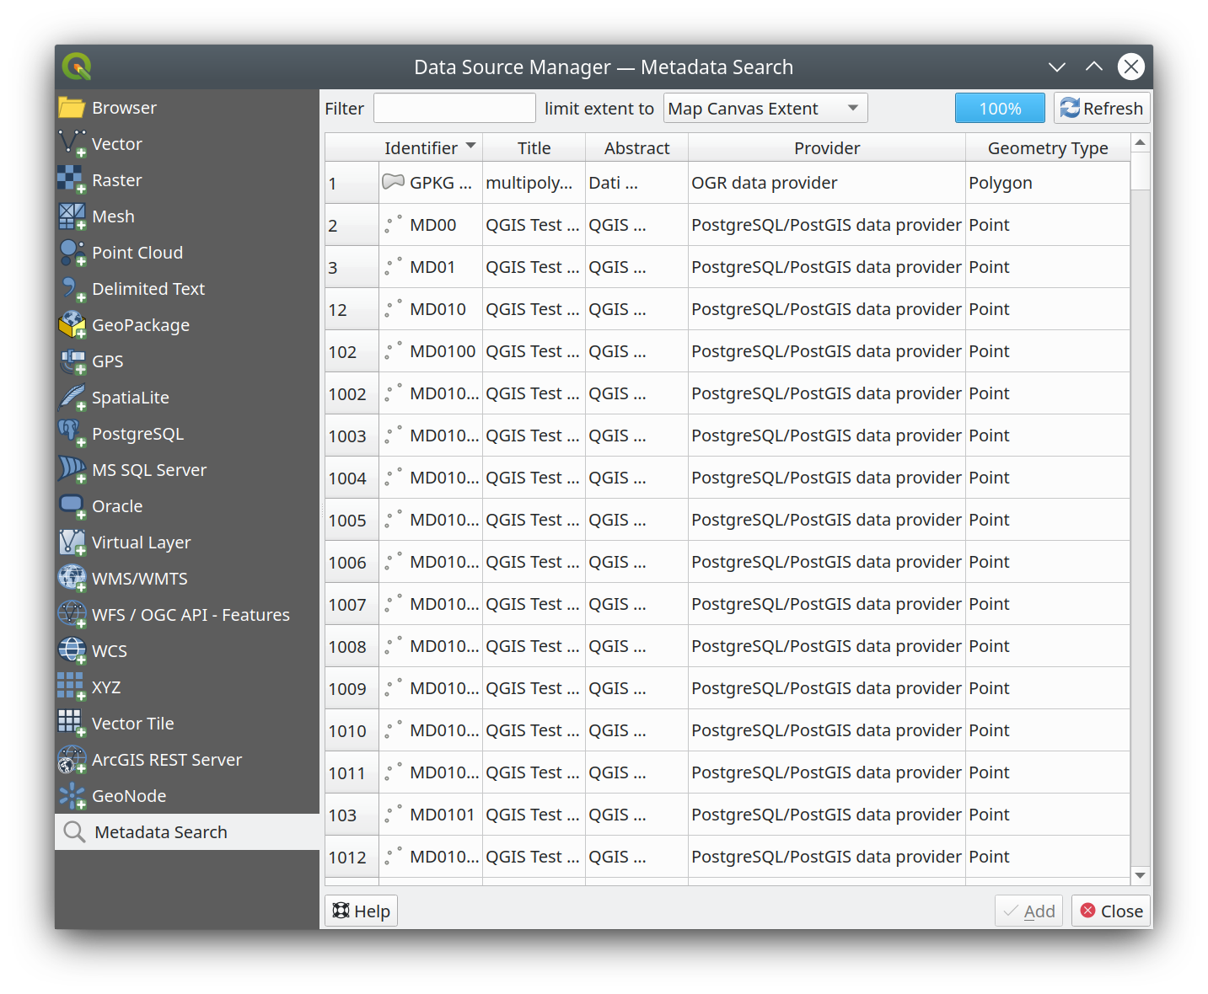
Task: Select the SpatiaLite database icon
Action: pyautogui.click(x=72, y=397)
